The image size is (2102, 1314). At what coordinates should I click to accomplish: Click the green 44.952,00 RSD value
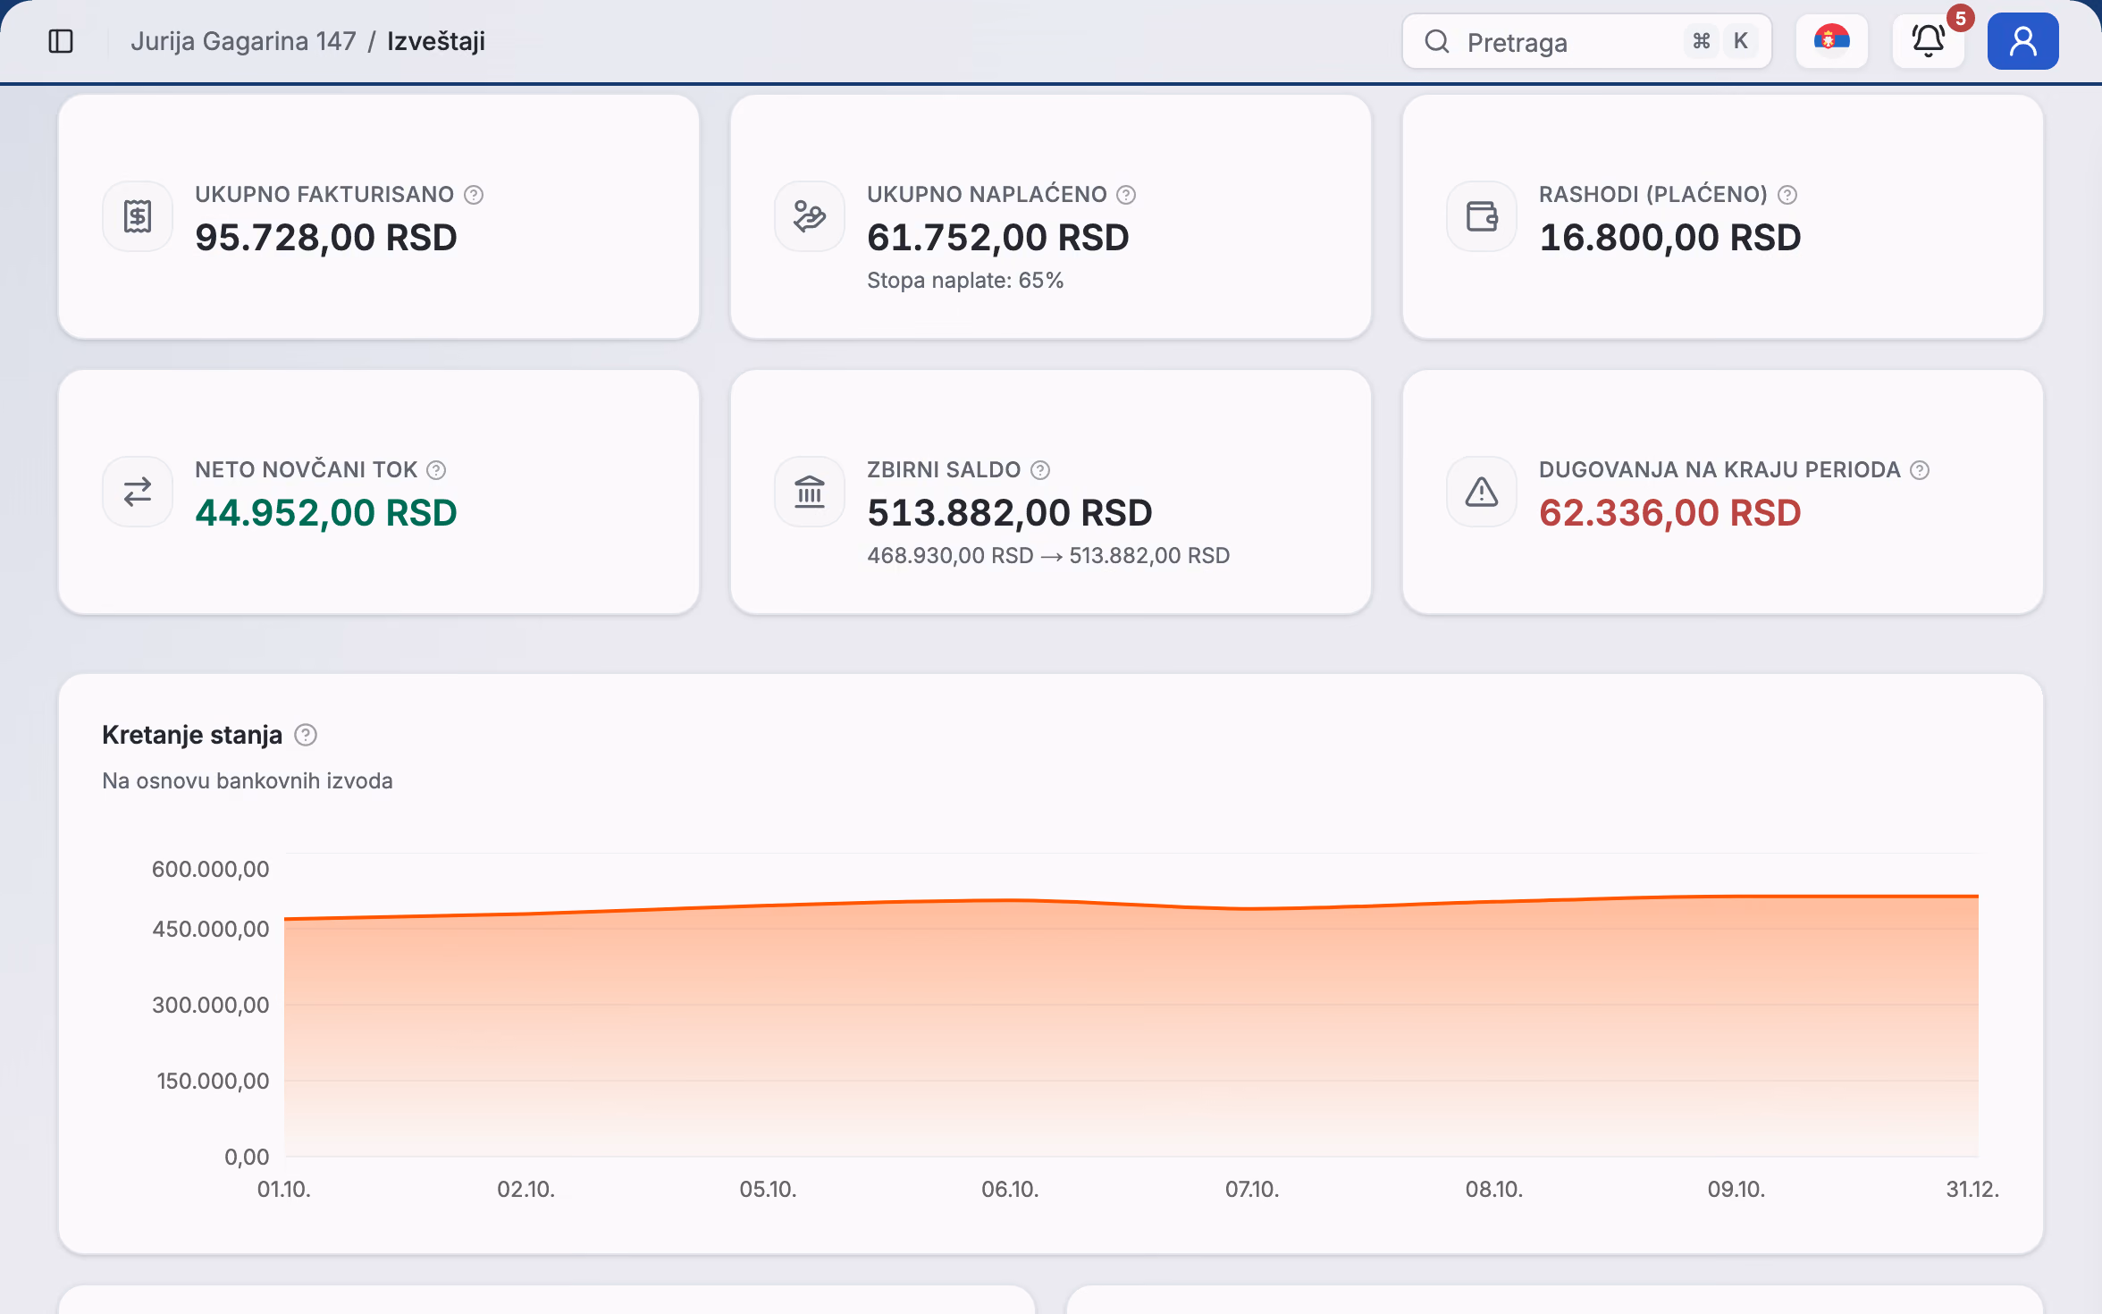[x=326, y=513]
